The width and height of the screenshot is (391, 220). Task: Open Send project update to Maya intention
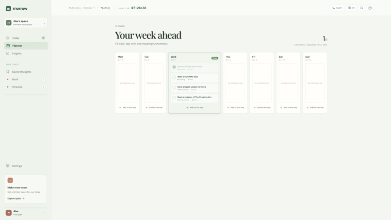tap(195, 88)
